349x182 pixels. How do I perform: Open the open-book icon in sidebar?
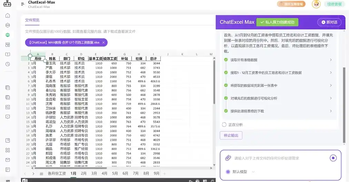[8, 54]
